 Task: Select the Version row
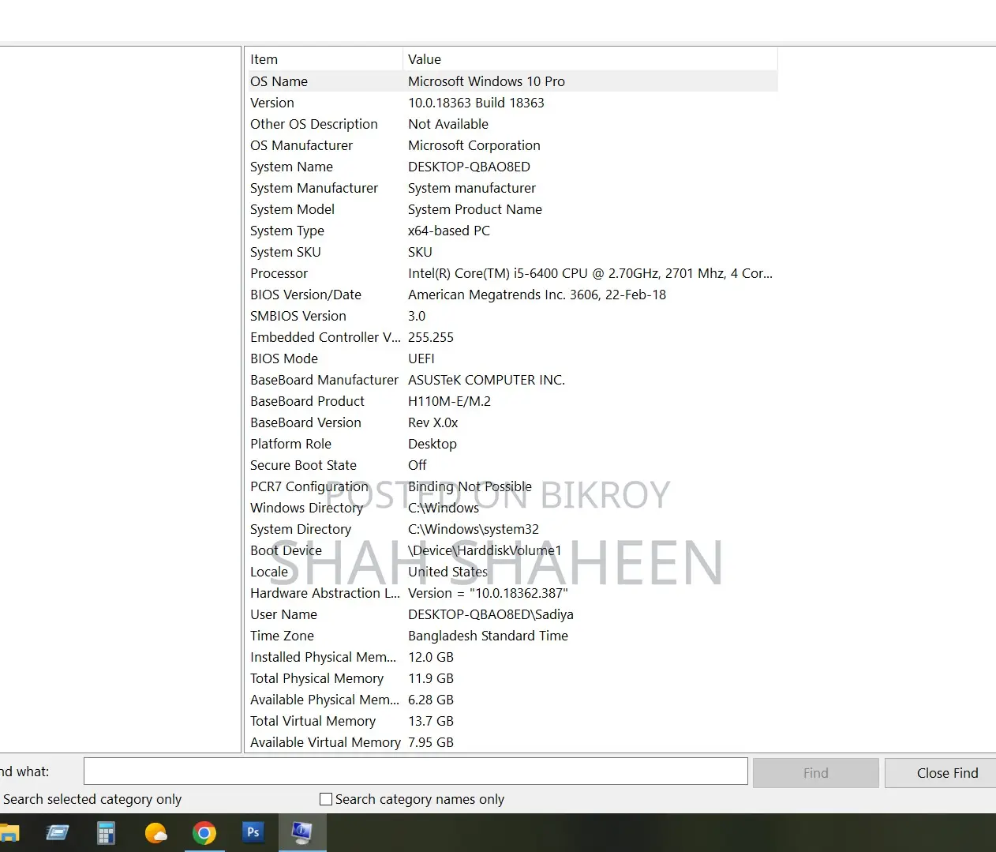click(x=513, y=103)
